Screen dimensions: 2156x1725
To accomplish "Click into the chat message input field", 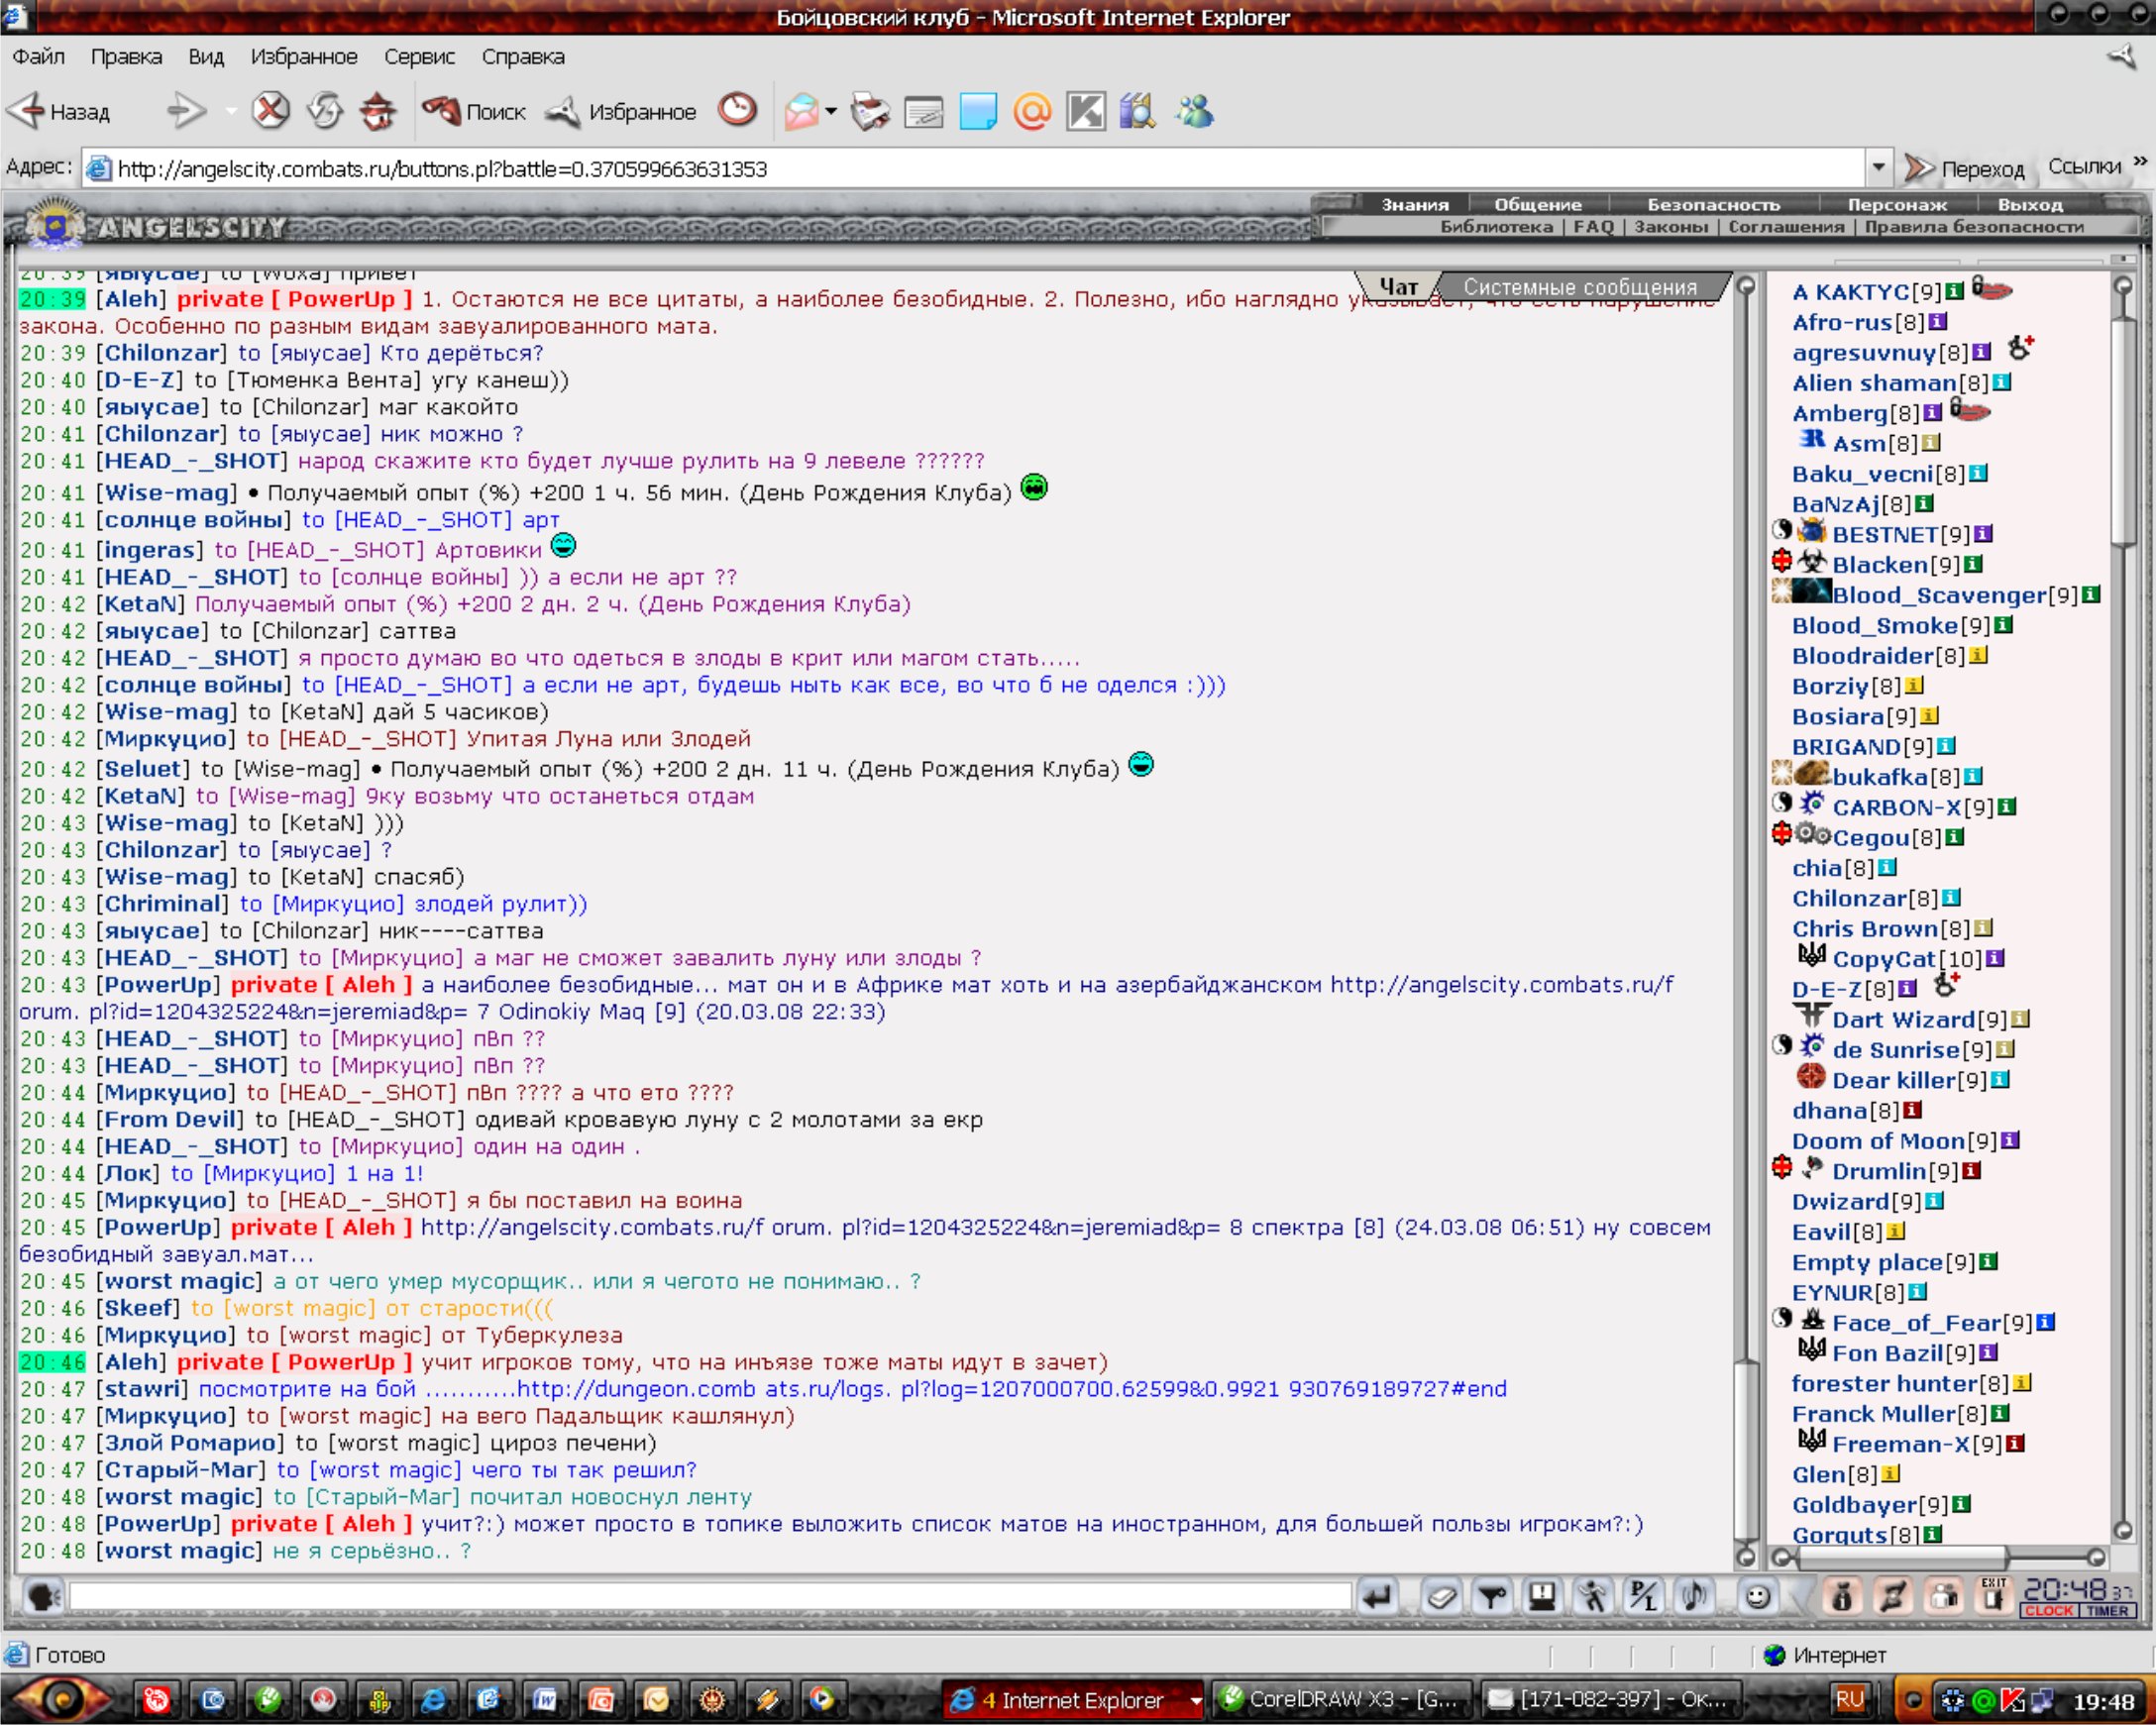I will 710,1596.
